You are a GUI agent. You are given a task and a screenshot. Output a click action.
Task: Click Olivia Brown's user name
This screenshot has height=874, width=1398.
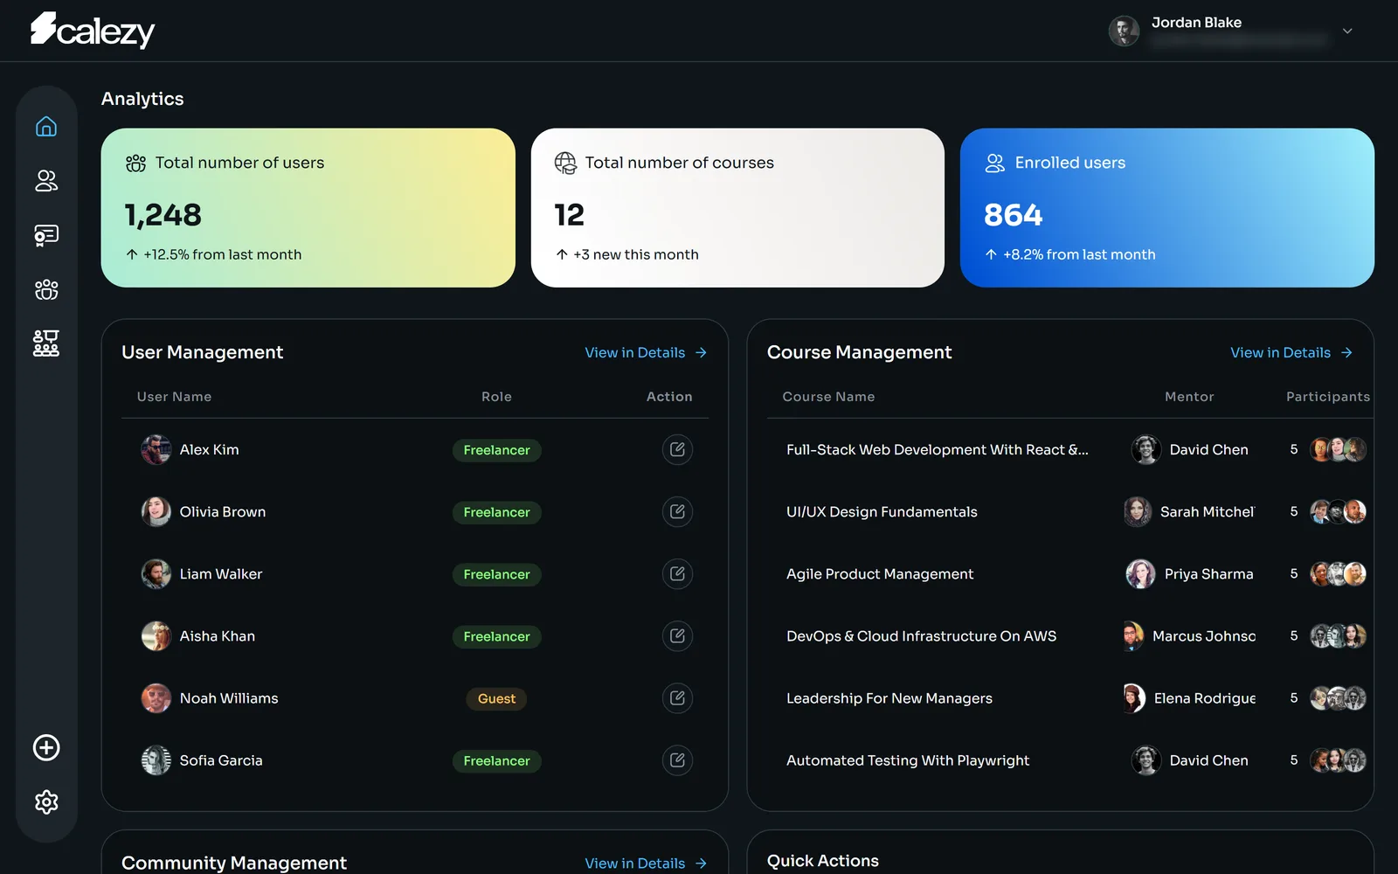coord(223,511)
